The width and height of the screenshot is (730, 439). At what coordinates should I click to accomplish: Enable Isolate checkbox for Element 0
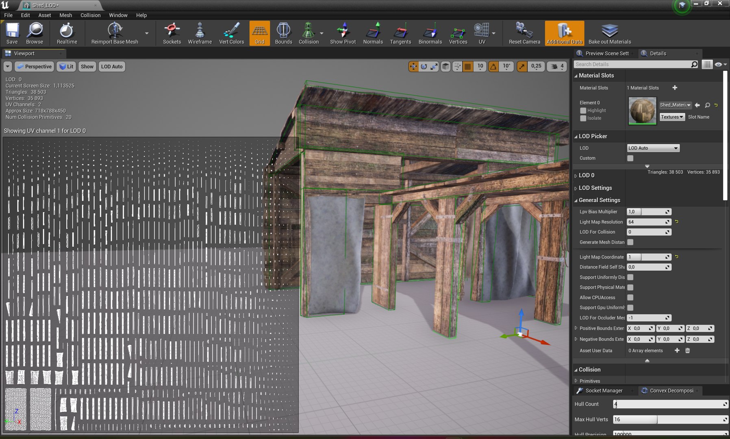583,118
